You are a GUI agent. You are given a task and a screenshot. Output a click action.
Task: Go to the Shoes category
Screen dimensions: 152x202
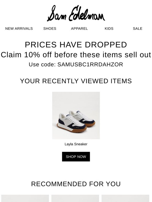[x=50, y=28]
